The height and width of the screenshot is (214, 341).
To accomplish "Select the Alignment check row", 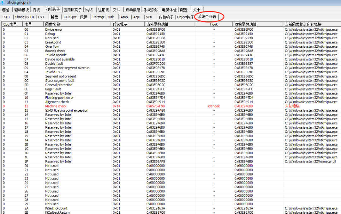I will coord(171,102).
